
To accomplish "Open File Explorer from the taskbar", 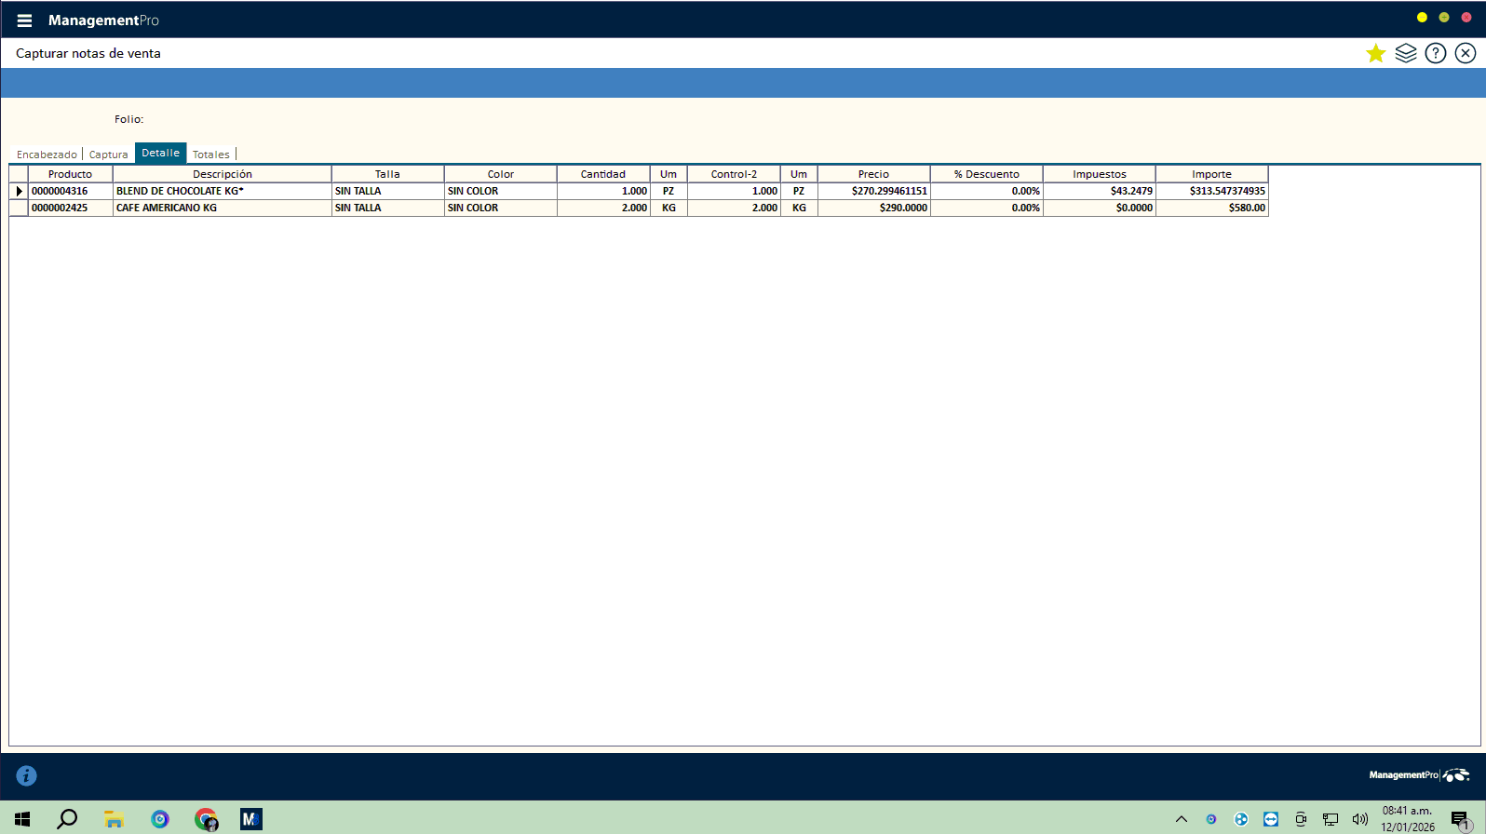I will (114, 819).
